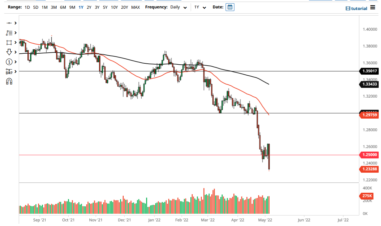Select the arrow marker tool

9,52
